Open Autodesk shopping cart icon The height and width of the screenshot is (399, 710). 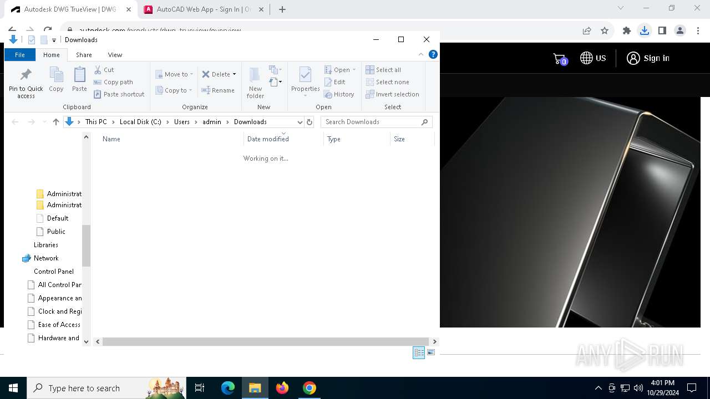[560, 59]
